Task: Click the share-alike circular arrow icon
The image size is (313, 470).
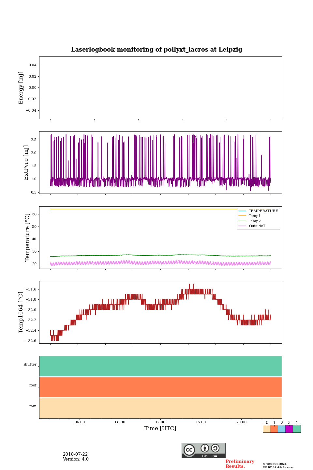Action: tap(215, 448)
